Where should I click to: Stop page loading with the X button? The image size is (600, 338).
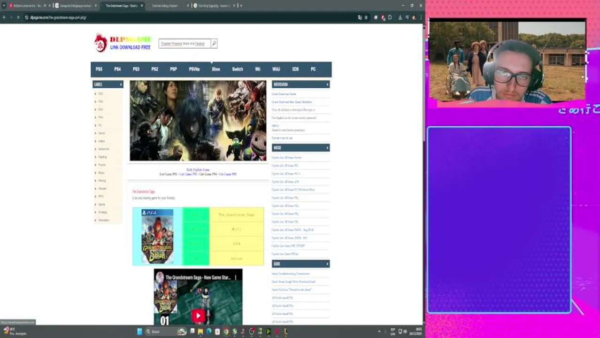click(18, 17)
